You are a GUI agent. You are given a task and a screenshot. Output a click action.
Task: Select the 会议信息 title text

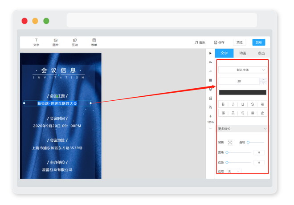(x=58, y=70)
